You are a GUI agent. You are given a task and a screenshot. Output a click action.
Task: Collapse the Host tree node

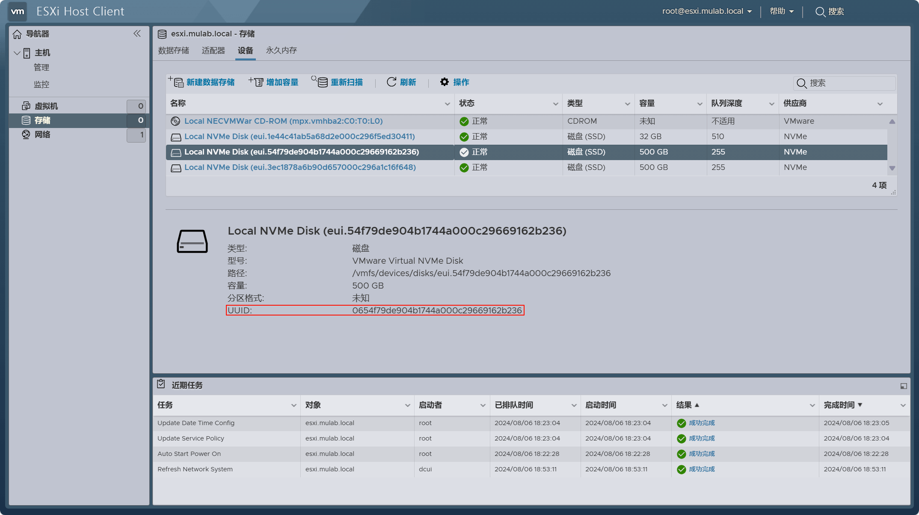(17, 53)
